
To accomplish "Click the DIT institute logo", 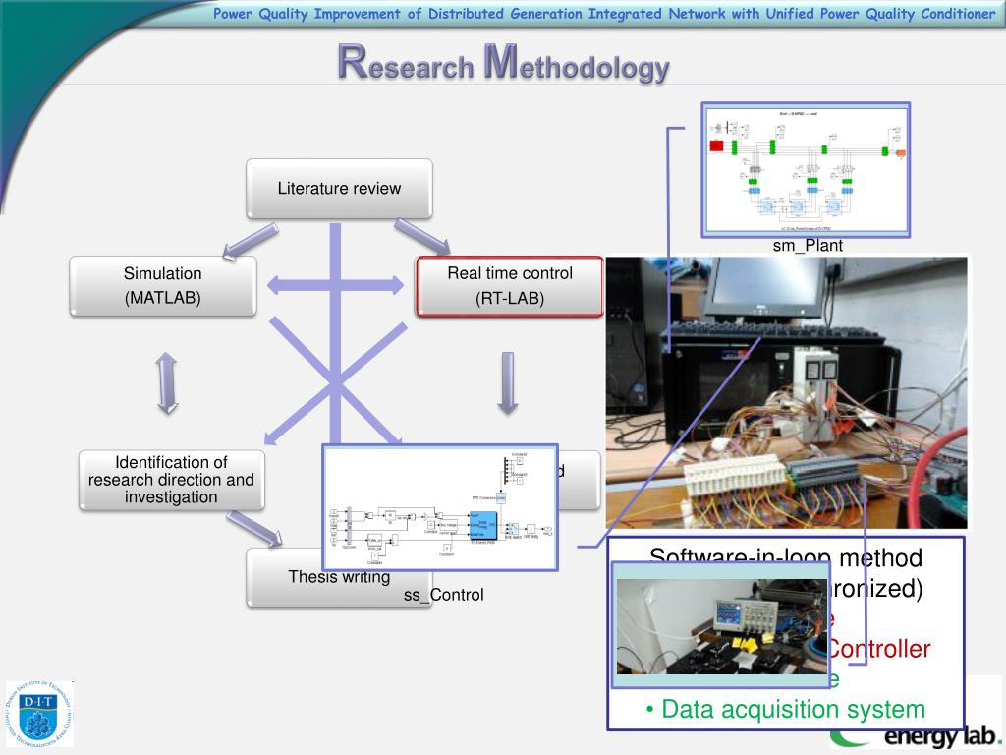I will point(39,714).
